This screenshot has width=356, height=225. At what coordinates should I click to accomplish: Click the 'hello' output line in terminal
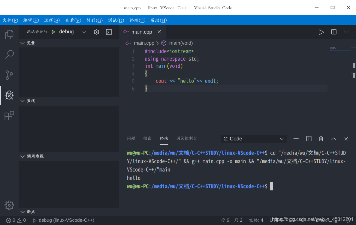click(x=134, y=178)
